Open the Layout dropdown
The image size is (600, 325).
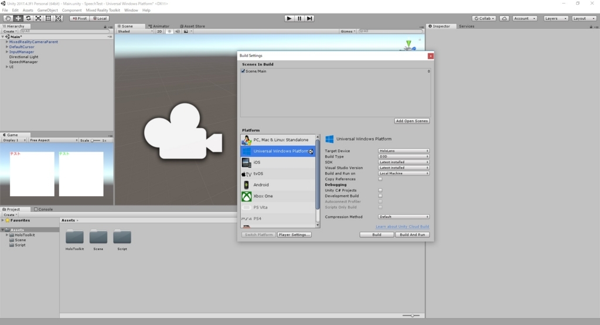[584, 18]
